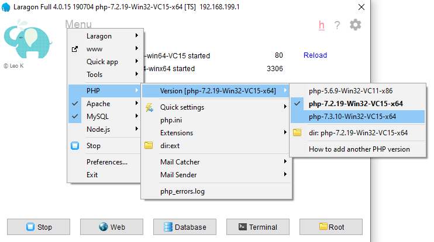
Task: Toggle the MySQL checkmark
Action: point(75,117)
